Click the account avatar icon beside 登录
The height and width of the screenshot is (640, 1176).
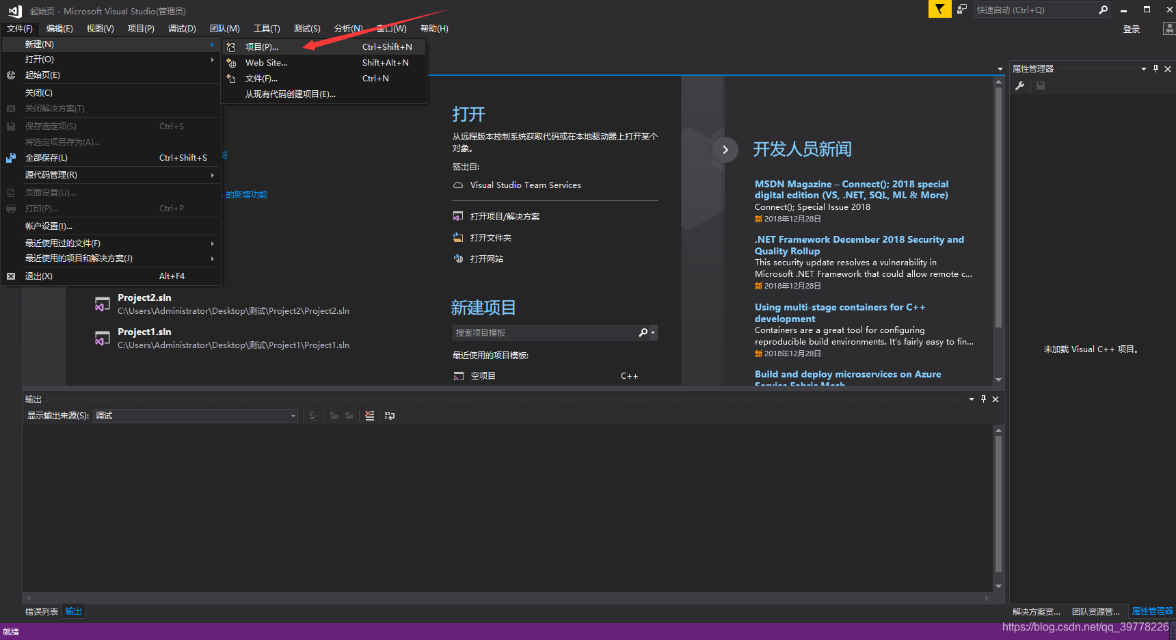click(x=1169, y=29)
